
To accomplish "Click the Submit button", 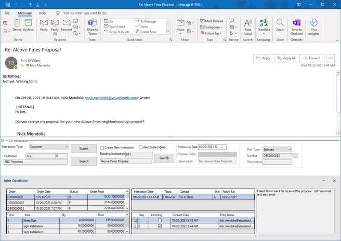I will click(83, 148).
